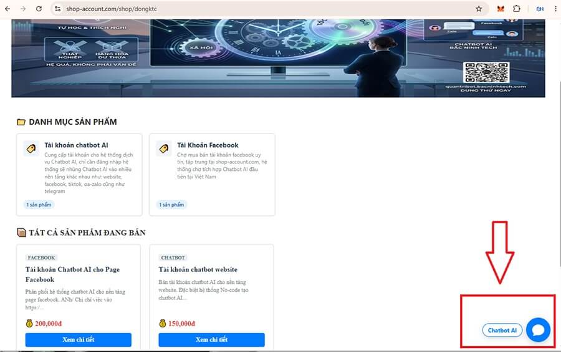
Task: Open the round blue chat bubble icon
Action: 538,330
